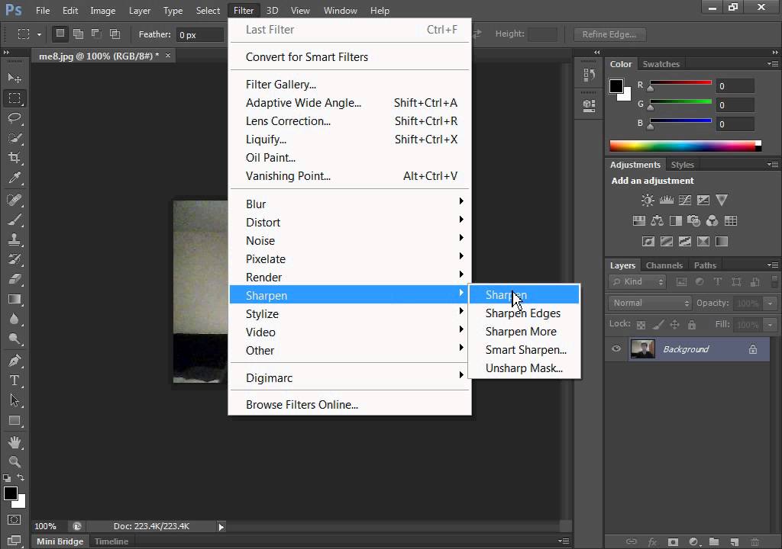Viewport: 782px width, 549px height.
Task: Select the Move tool
Action: pos(15,79)
